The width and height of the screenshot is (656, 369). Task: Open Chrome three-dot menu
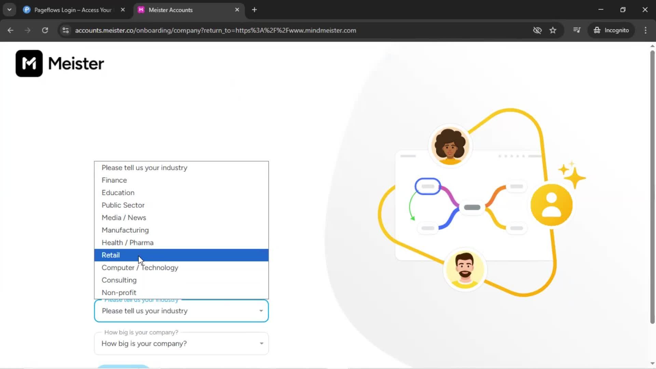coord(645,30)
